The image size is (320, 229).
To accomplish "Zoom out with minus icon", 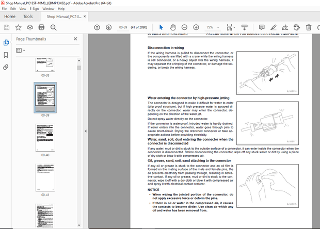I will (184, 27).
